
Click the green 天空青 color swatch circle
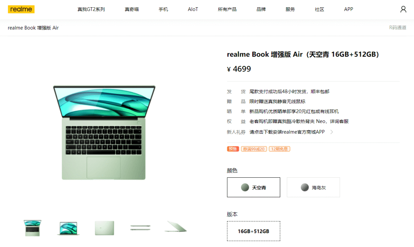(x=245, y=187)
